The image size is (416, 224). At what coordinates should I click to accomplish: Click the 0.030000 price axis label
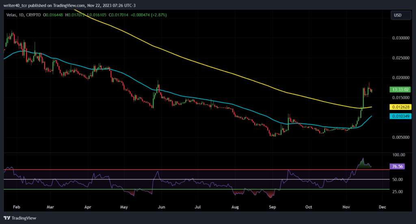coord(401,38)
